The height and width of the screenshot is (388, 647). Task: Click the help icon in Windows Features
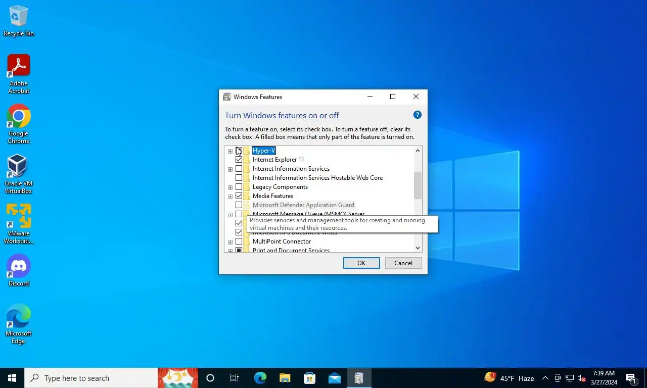(418, 115)
